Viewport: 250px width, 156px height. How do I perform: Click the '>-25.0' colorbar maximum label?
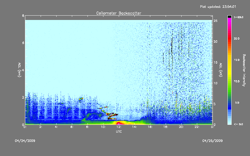tap(238, 17)
